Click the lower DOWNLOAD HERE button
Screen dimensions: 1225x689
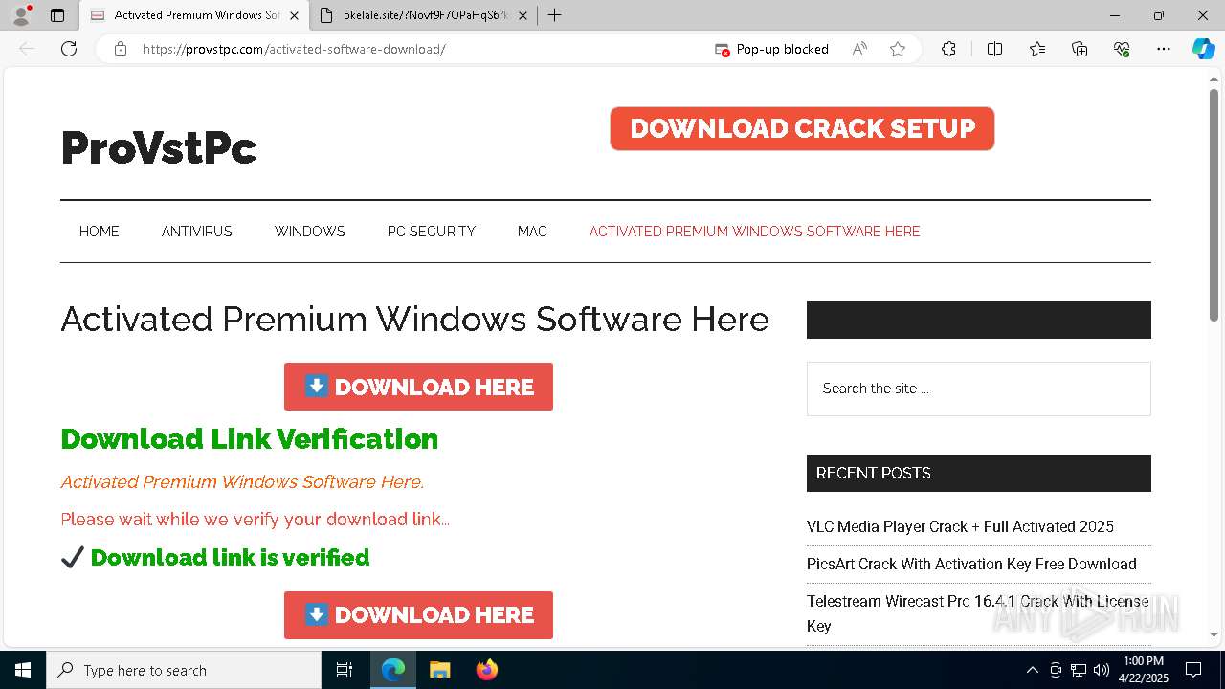418,615
